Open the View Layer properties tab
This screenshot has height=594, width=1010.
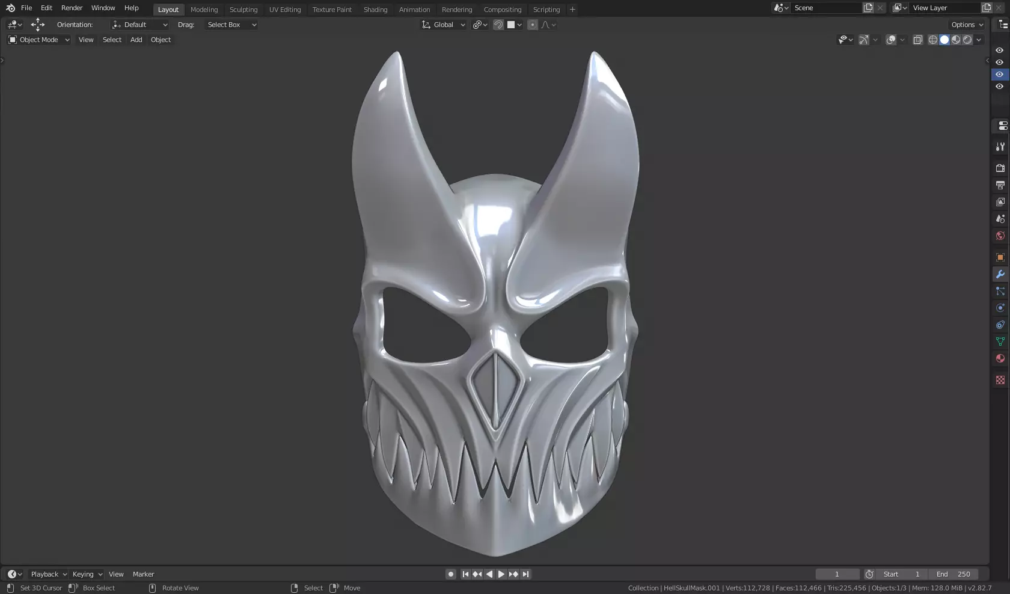[x=1000, y=202]
